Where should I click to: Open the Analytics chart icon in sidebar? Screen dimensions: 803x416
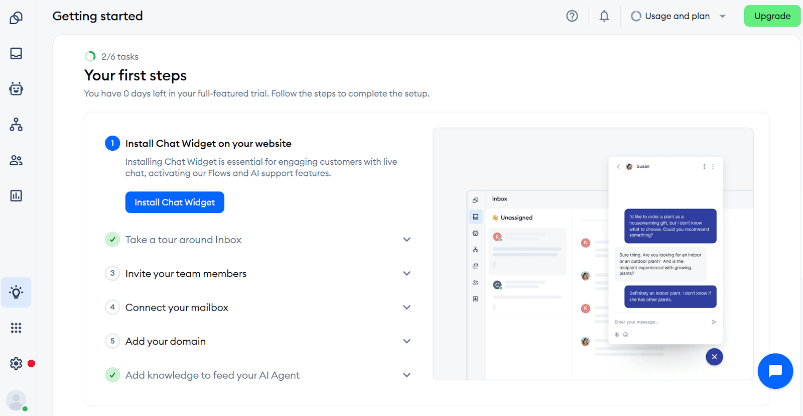[x=16, y=196]
